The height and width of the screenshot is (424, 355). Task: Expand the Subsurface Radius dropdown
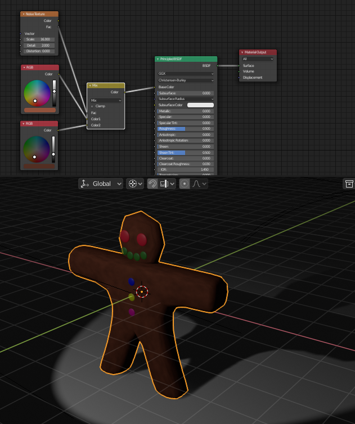186,99
